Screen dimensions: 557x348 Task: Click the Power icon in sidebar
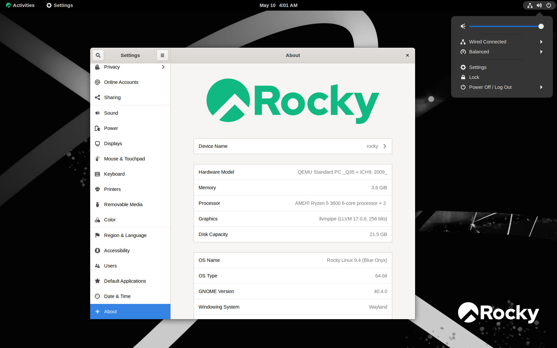coord(97,128)
